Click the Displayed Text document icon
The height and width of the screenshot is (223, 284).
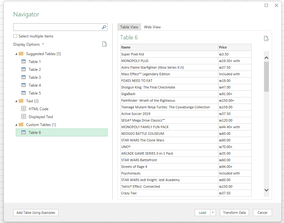click(x=23, y=117)
